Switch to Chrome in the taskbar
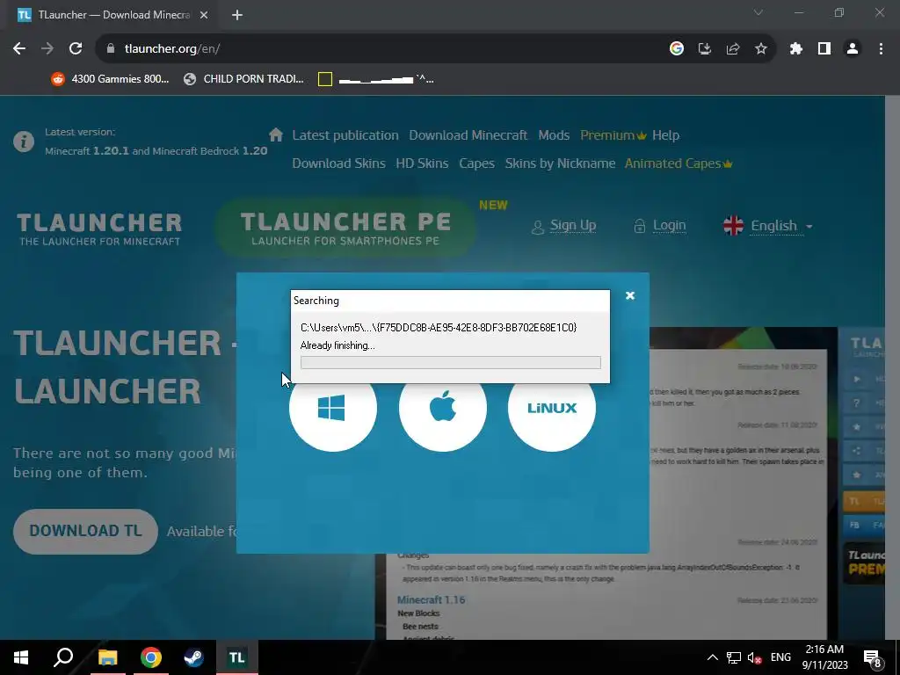The width and height of the screenshot is (900, 675). [x=151, y=657]
